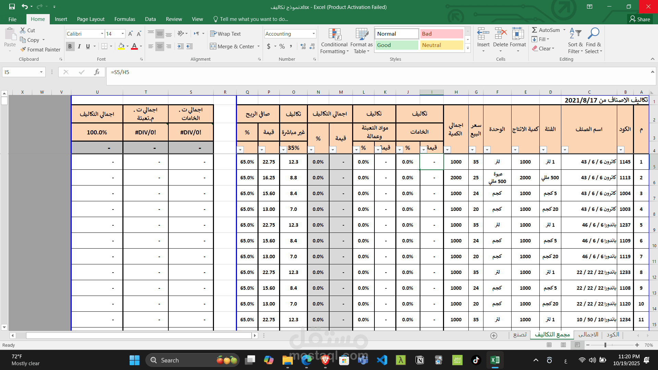Click the Find & Select magnifier icon

click(593, 34)
